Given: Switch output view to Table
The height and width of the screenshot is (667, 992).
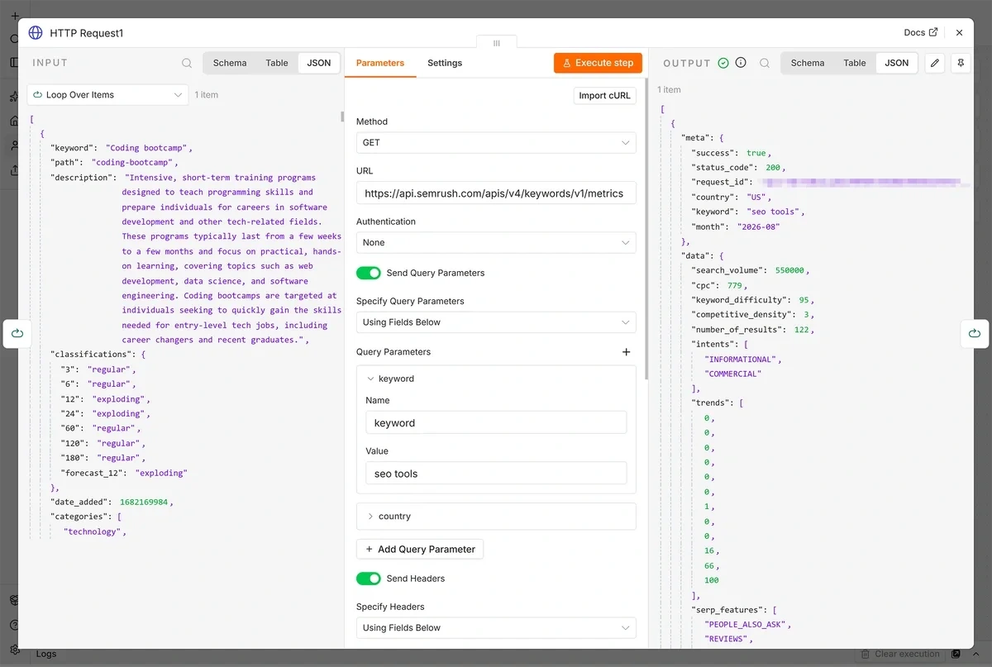Looking at the screenshot, I should 855,63.
